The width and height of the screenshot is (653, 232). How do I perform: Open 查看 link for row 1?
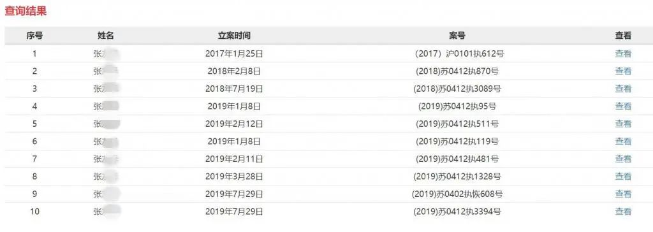623,54
